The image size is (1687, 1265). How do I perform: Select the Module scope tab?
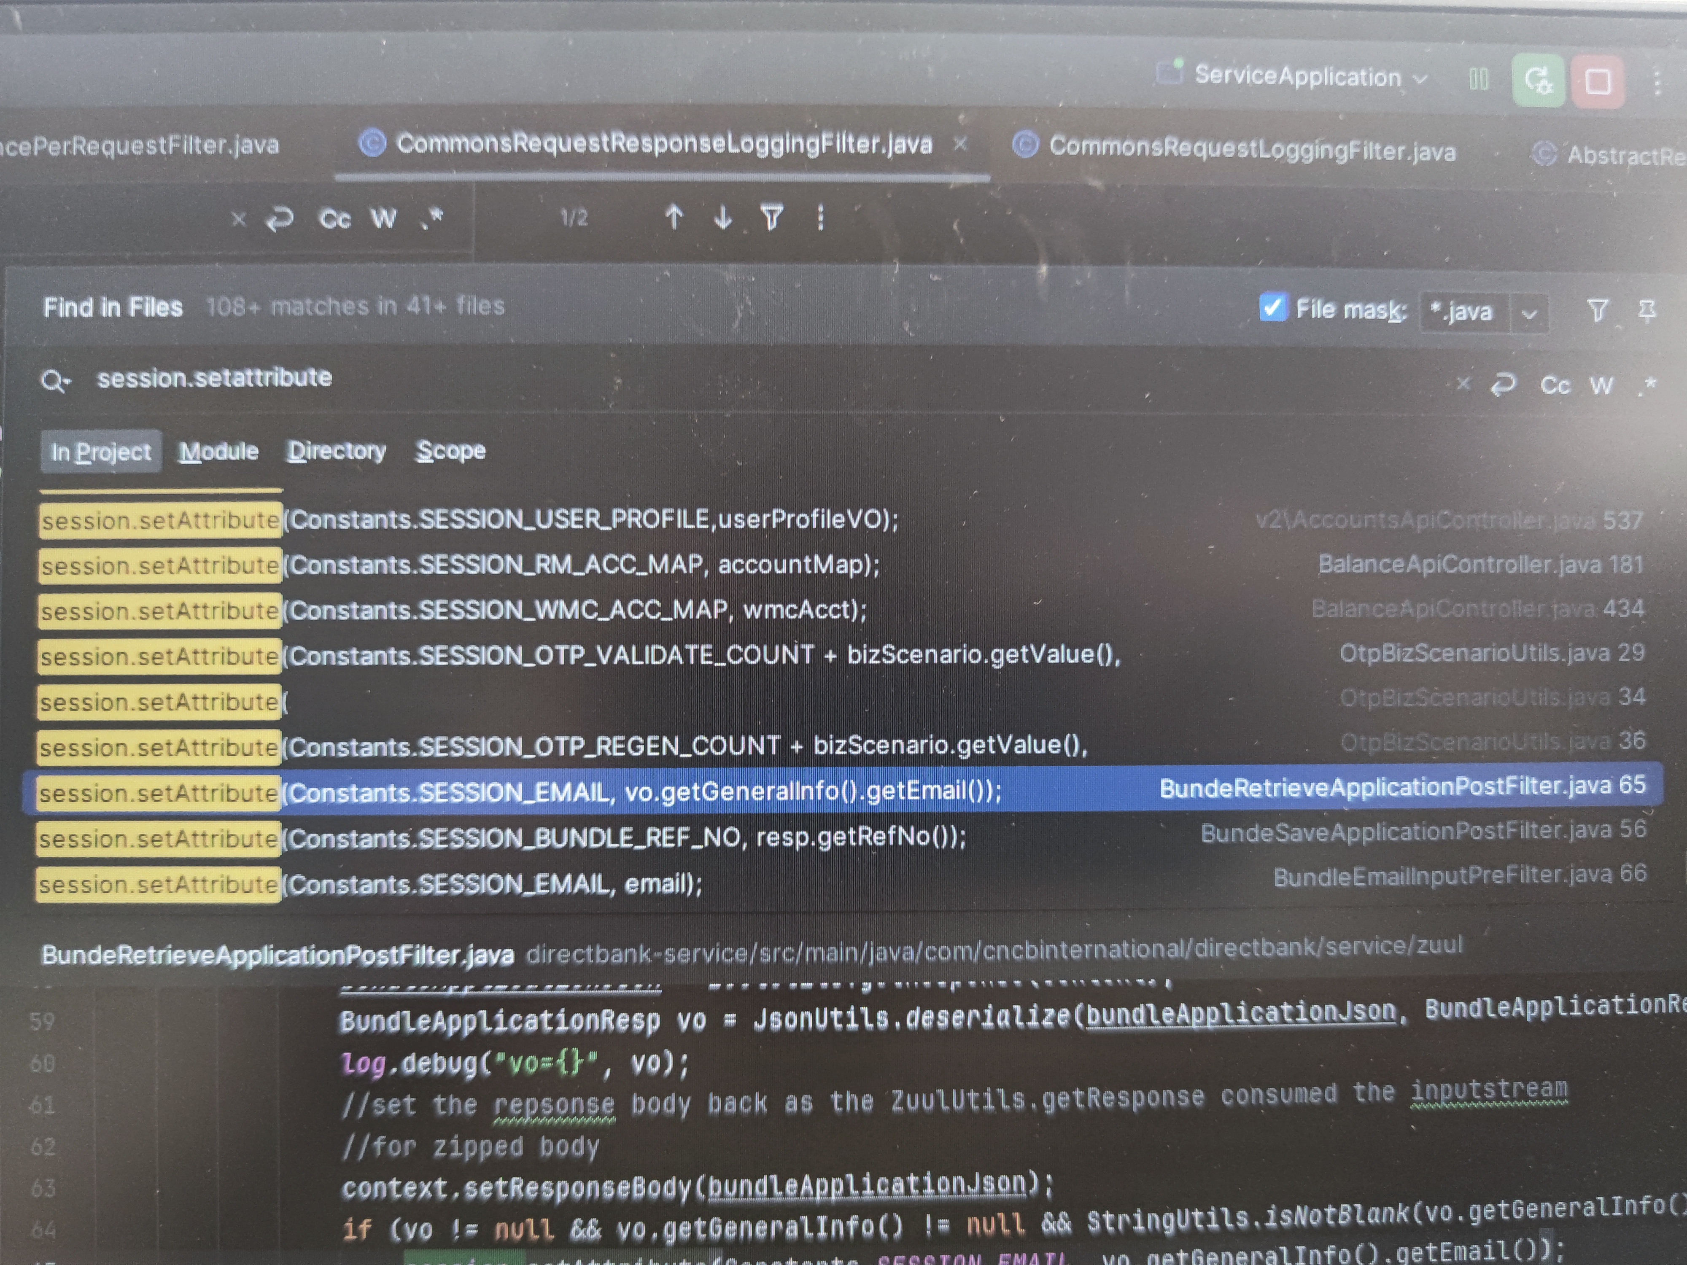[x=219, y=452]
